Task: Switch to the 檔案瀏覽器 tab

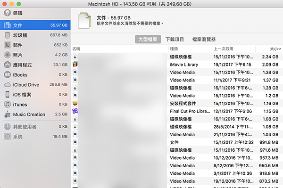Action: [204, 39]
